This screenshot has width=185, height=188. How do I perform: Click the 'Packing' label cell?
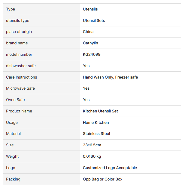13,179
